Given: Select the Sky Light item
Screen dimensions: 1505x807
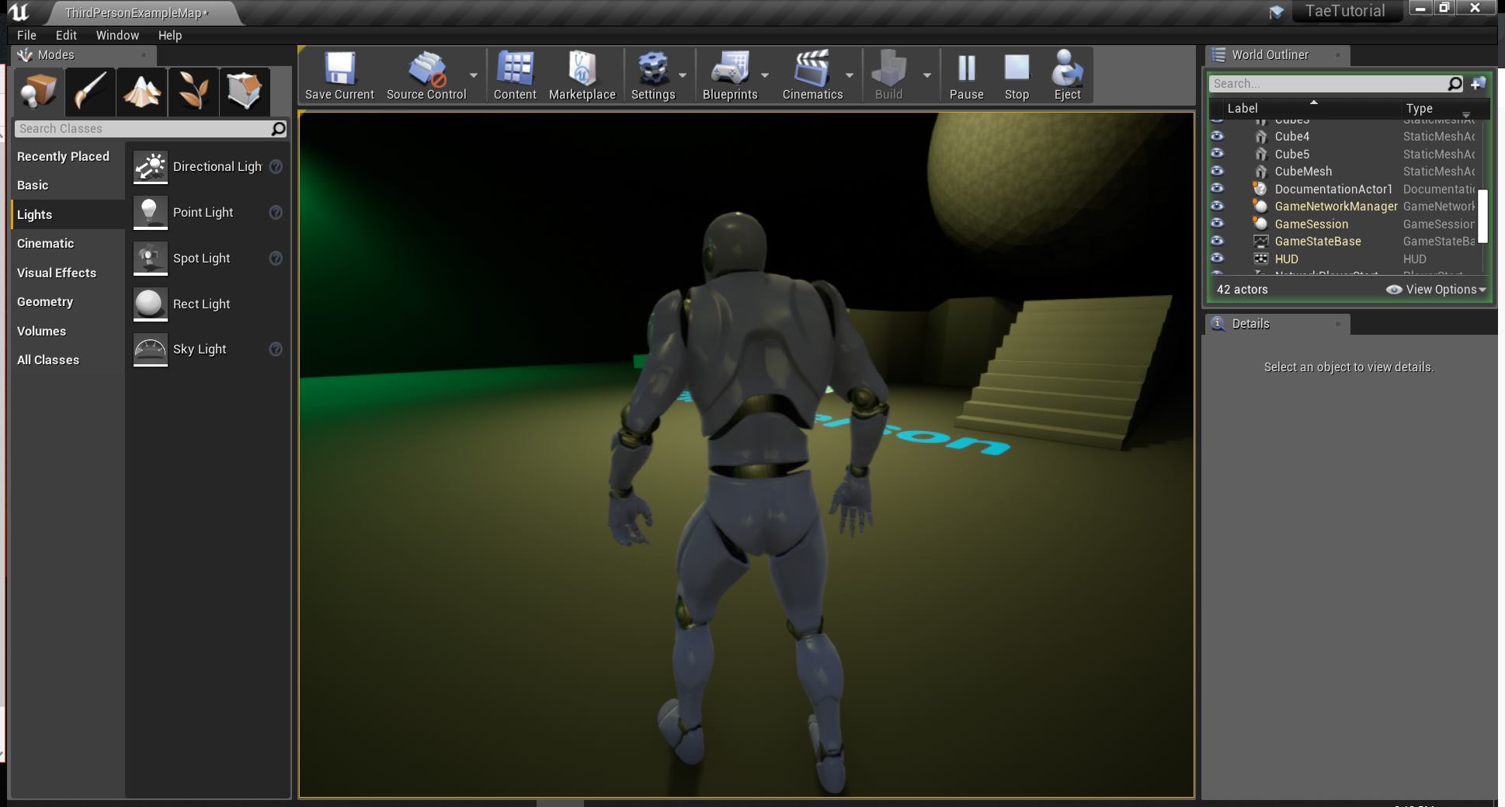Looking at the screenshot, I should coord(208,350).
